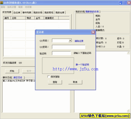Click the 取消 button in login dialog
131x119 pixels.
[75, 82]
